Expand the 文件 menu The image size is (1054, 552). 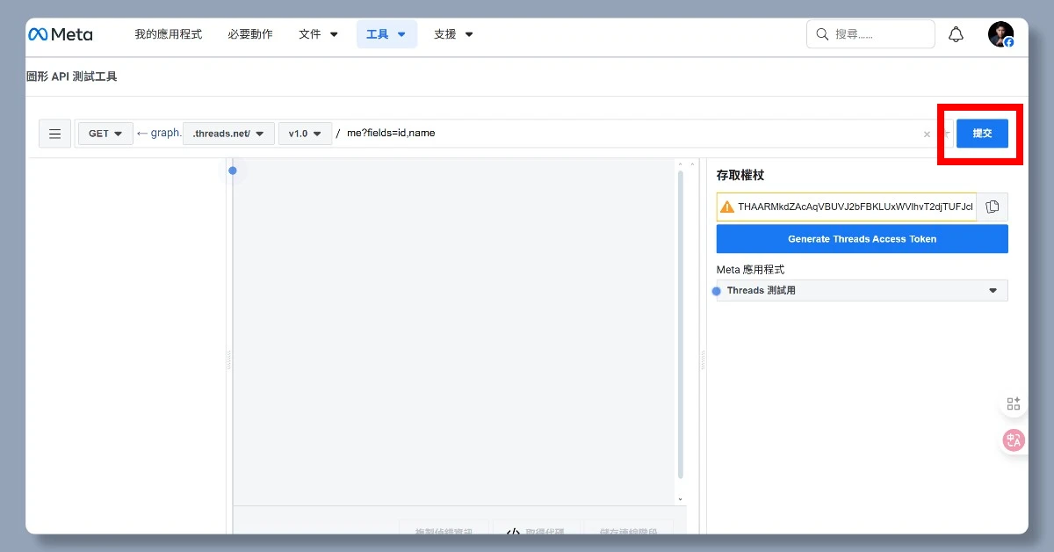pos(318,34)
